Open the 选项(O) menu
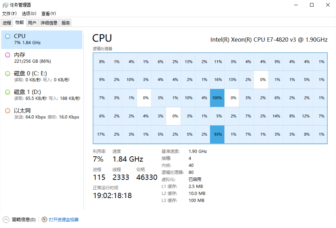336x228 pixels. [x=29, y=14]
